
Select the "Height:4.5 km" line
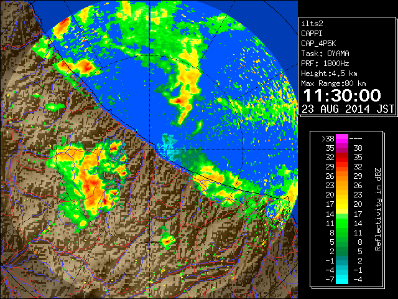tap(329, 74)
